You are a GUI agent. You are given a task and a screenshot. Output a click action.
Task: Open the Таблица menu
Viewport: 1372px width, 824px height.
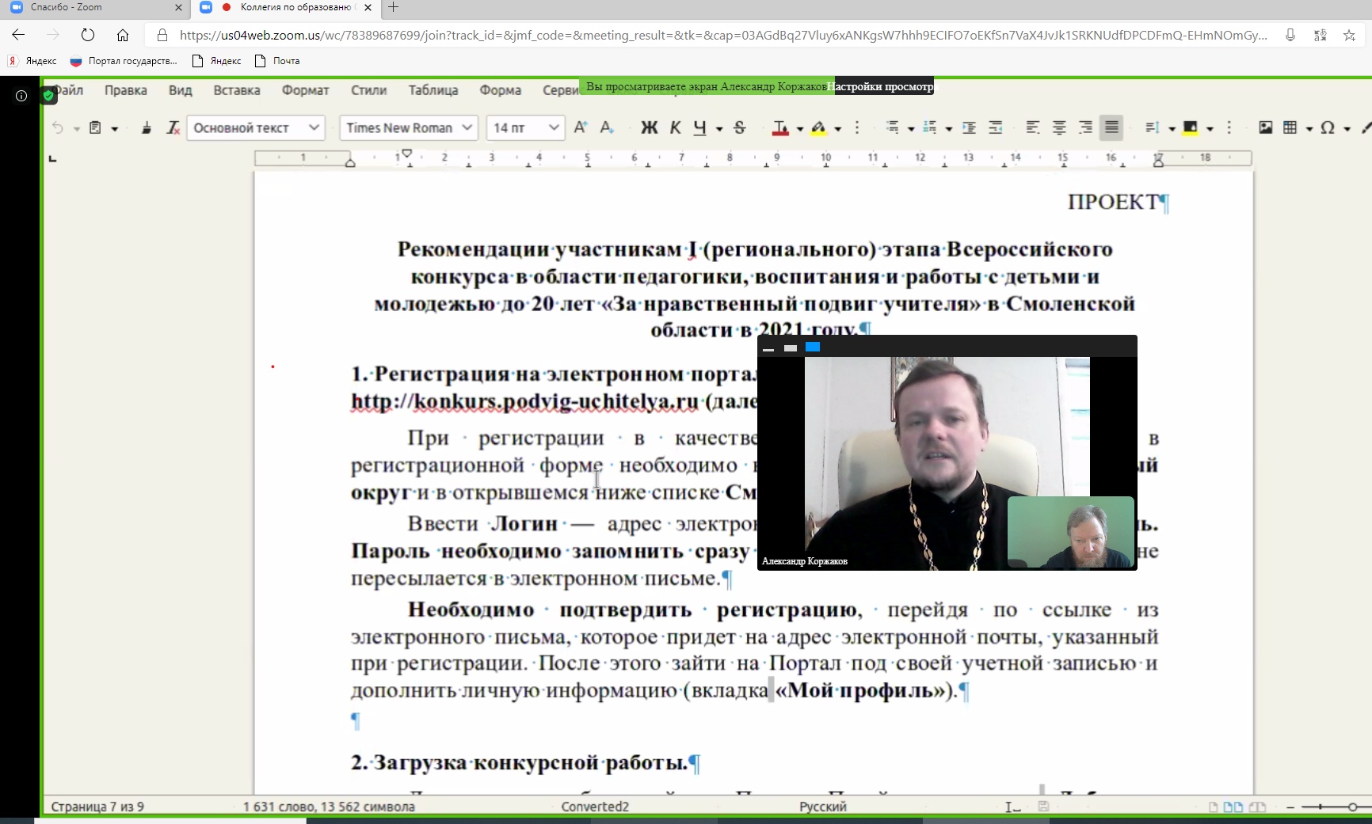[x=433, y=90]
